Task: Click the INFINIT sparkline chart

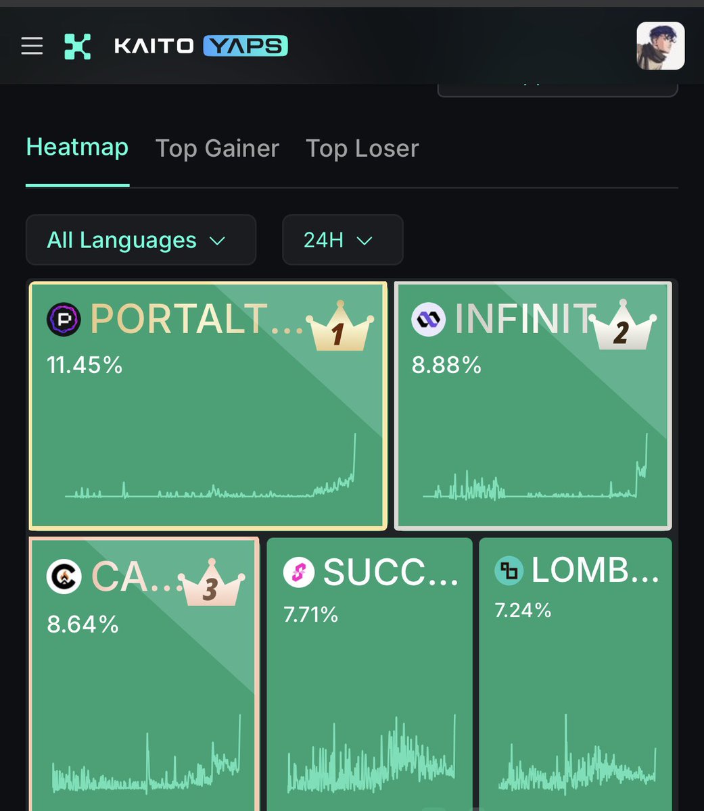Action: click(535, 466)
